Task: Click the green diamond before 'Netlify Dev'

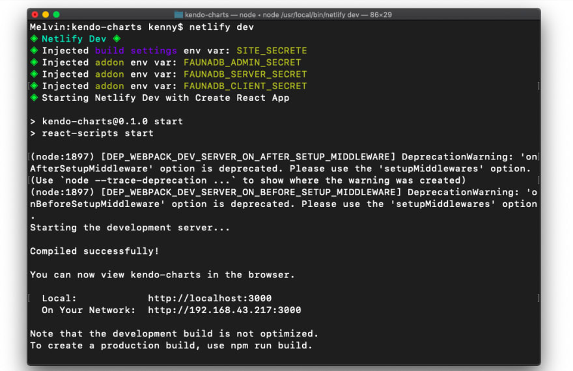Action: click(x=34, y=38)
